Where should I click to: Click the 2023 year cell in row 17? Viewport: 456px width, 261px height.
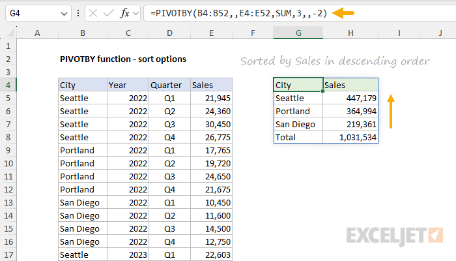point(128,254)
